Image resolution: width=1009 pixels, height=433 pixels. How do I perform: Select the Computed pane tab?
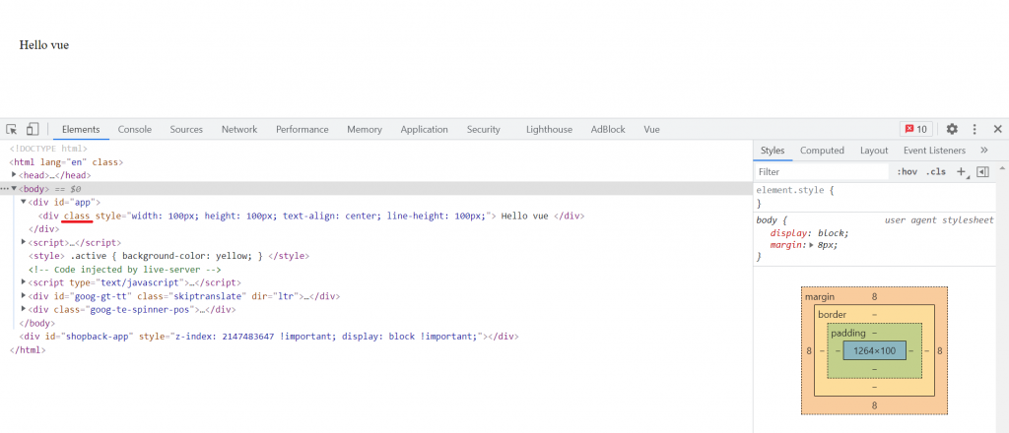[822, 151]
